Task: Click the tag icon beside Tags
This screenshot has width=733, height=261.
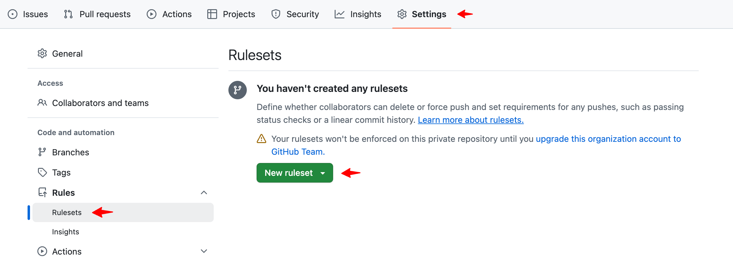Action: tap(43, 172)
